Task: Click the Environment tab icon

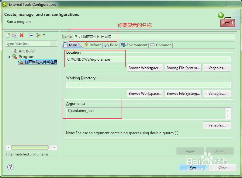Action: 123,45
